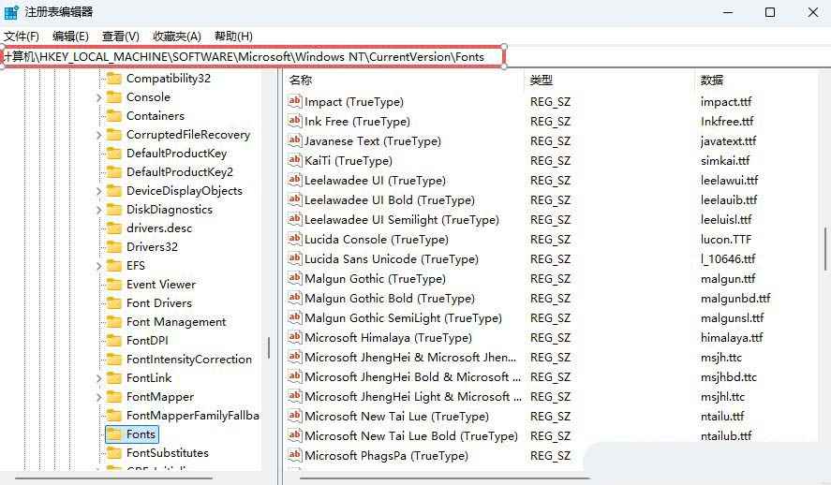Click the msjh.ttc data cell
The width and height of the screenshot is (831, 485).
(720, 358)
